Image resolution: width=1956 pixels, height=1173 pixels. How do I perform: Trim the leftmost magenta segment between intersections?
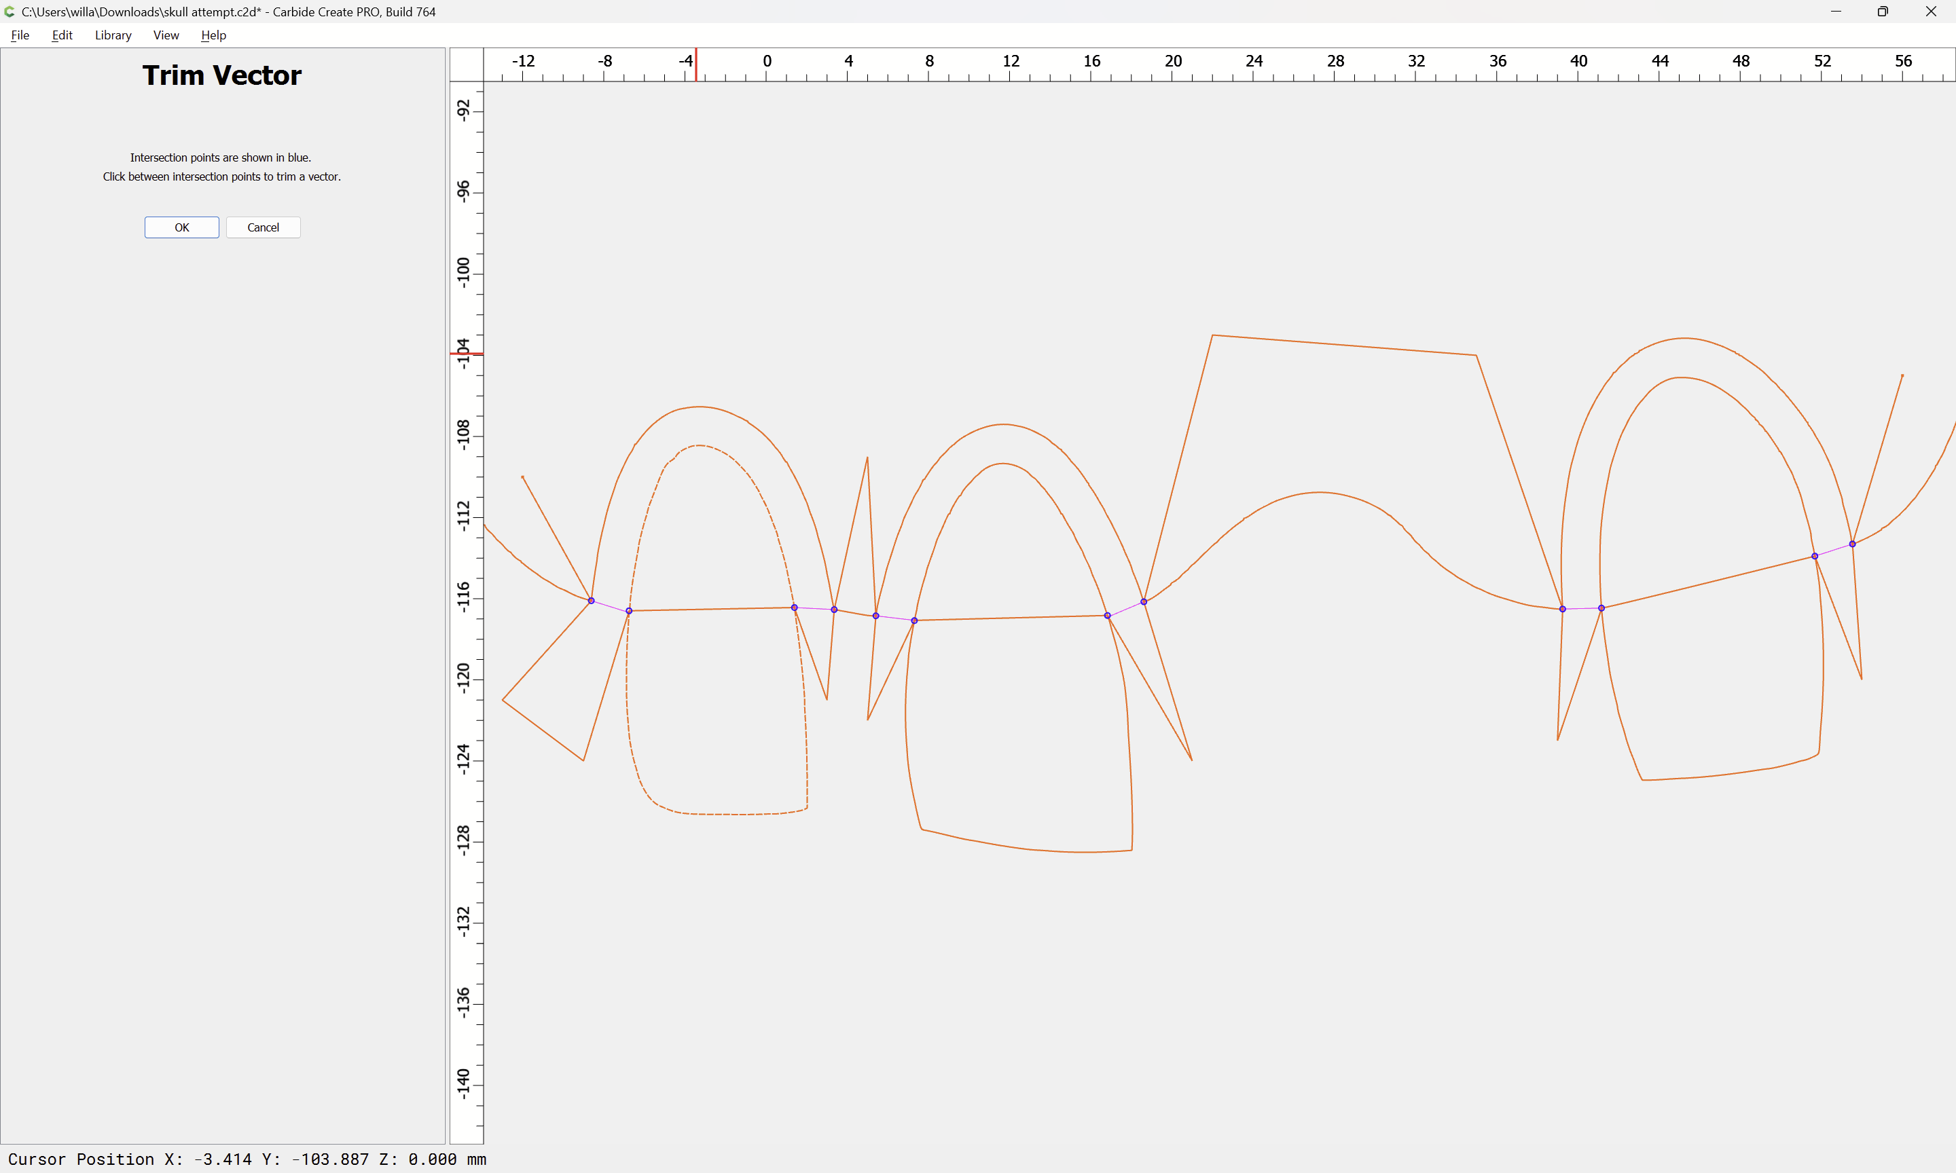610,606
